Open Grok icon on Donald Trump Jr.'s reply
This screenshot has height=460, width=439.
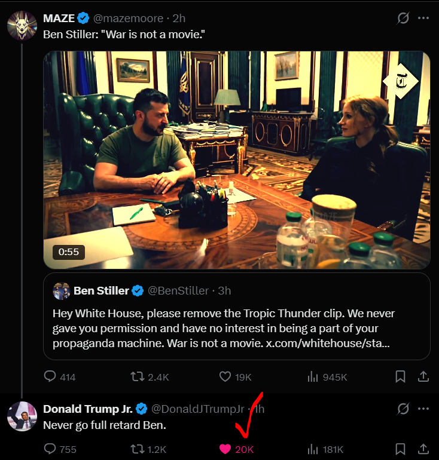click(403, 409)
